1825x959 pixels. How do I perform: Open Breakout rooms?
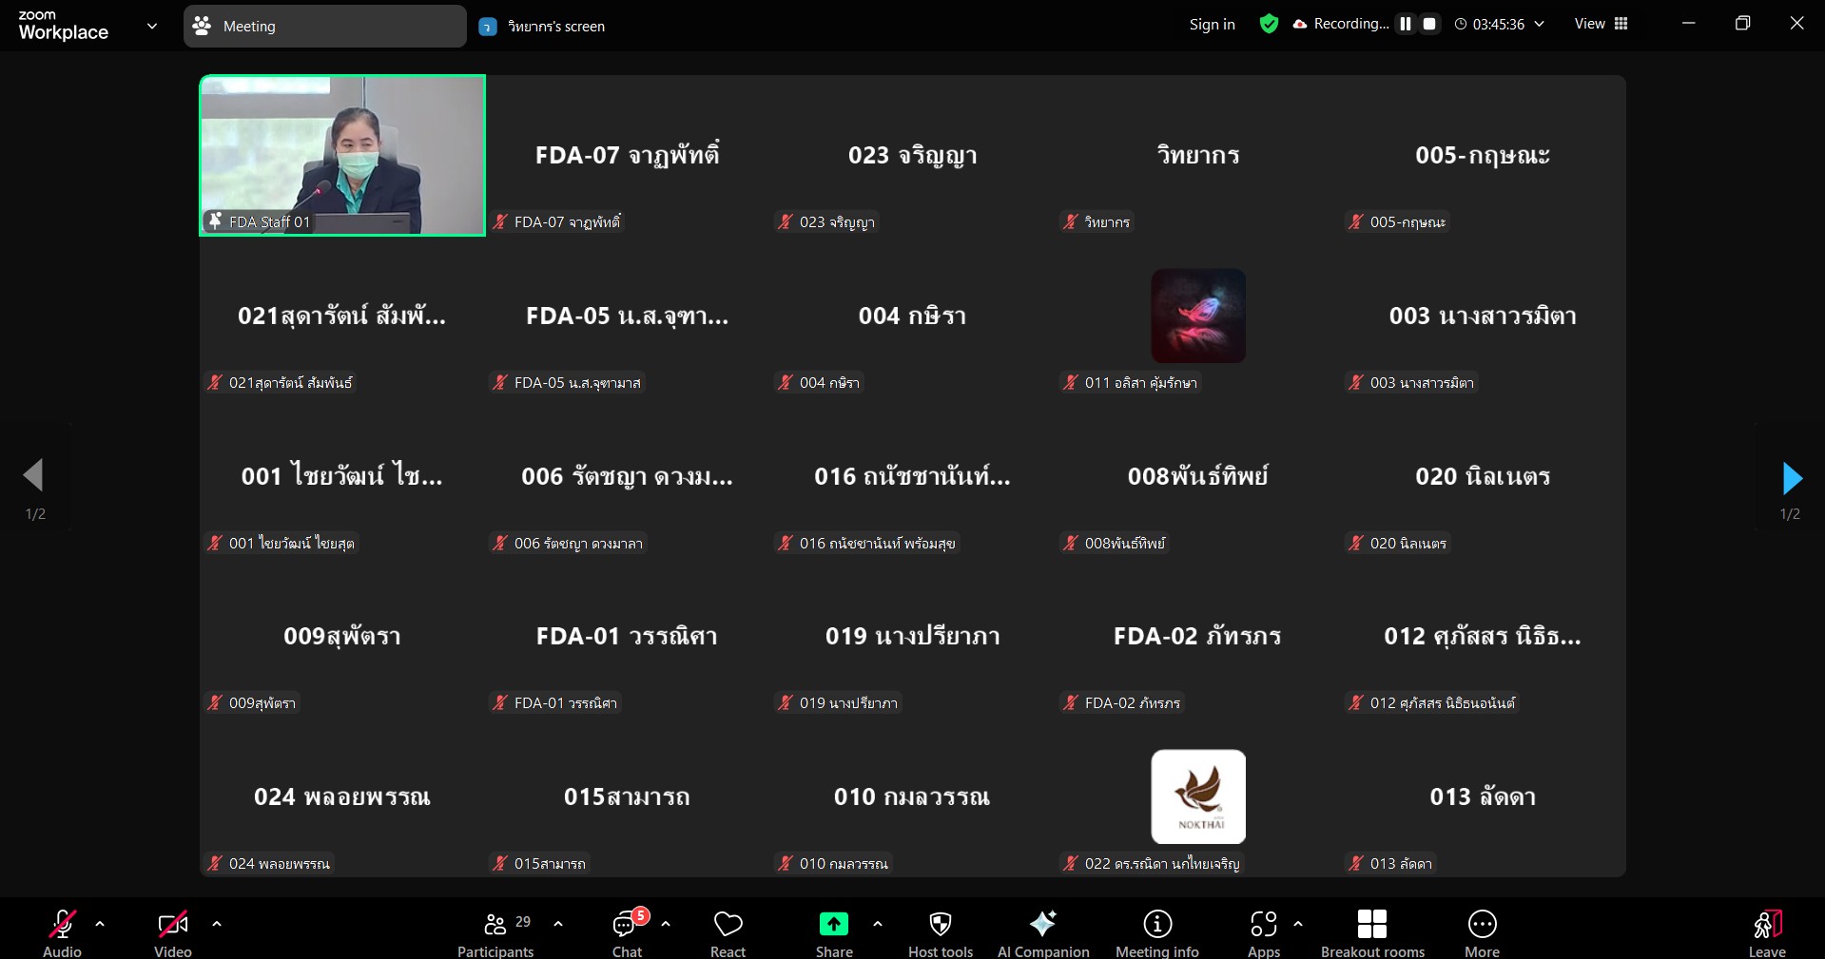(x=1372, y=931)
